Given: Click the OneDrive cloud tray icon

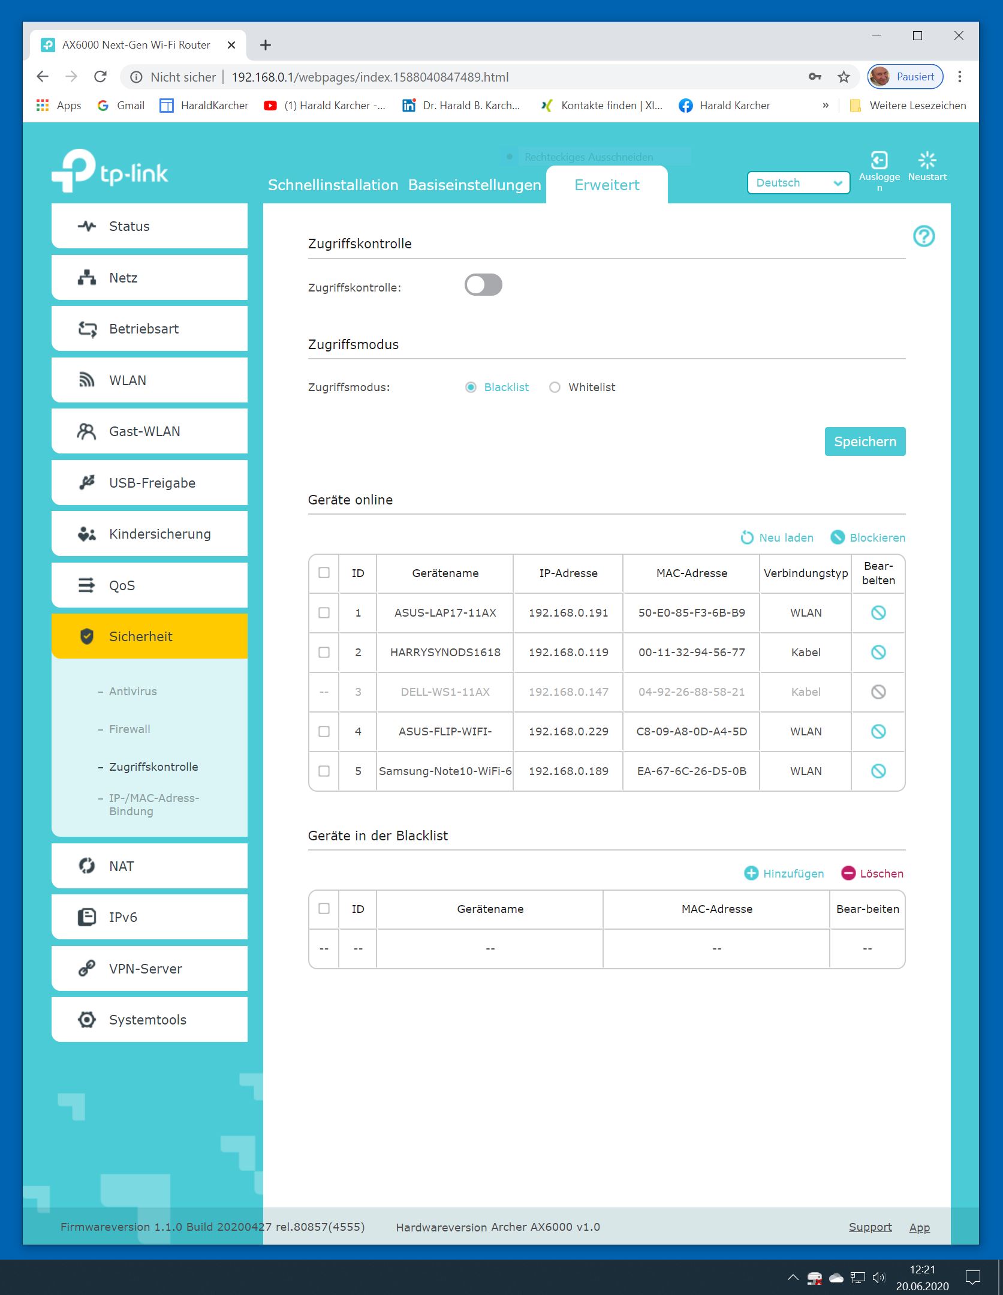Looking at the screenshot, I should [x=836, y=1278].
